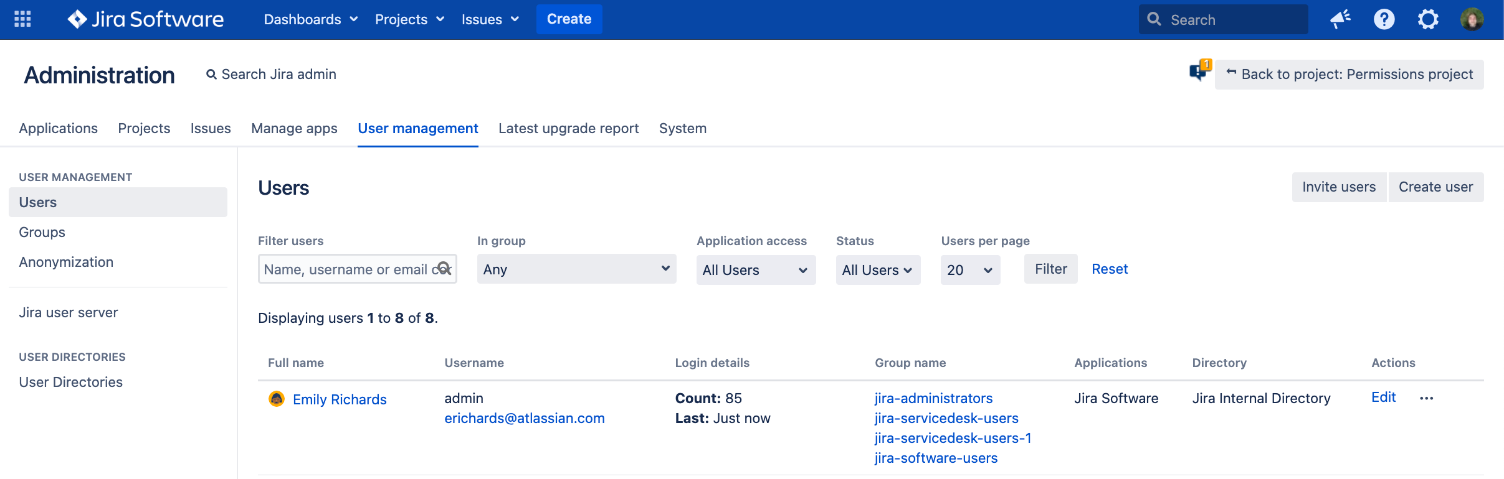Open the jira-software-users group link
Image resolution: width=1504 pixels, height=479 pixels.
click(x=936, y=458)
